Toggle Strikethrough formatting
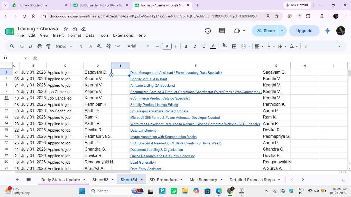 tap(204, 46)
